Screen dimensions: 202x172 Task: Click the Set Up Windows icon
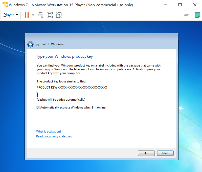click(x=37, y=45)
